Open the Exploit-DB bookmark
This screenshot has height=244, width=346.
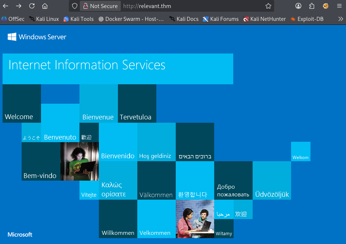pyautogui.click(x=307, y=19)
